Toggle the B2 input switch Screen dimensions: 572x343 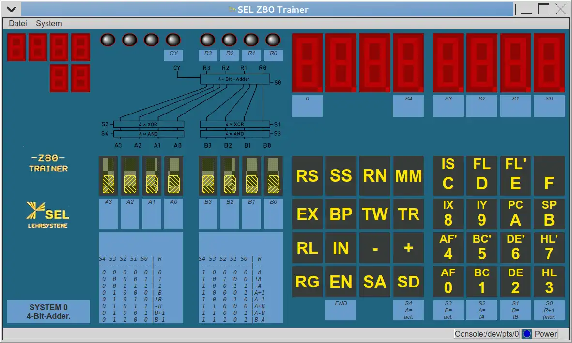230,176
